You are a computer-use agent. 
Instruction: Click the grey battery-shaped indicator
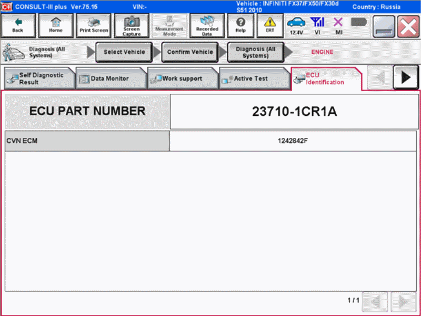point(359,22)
